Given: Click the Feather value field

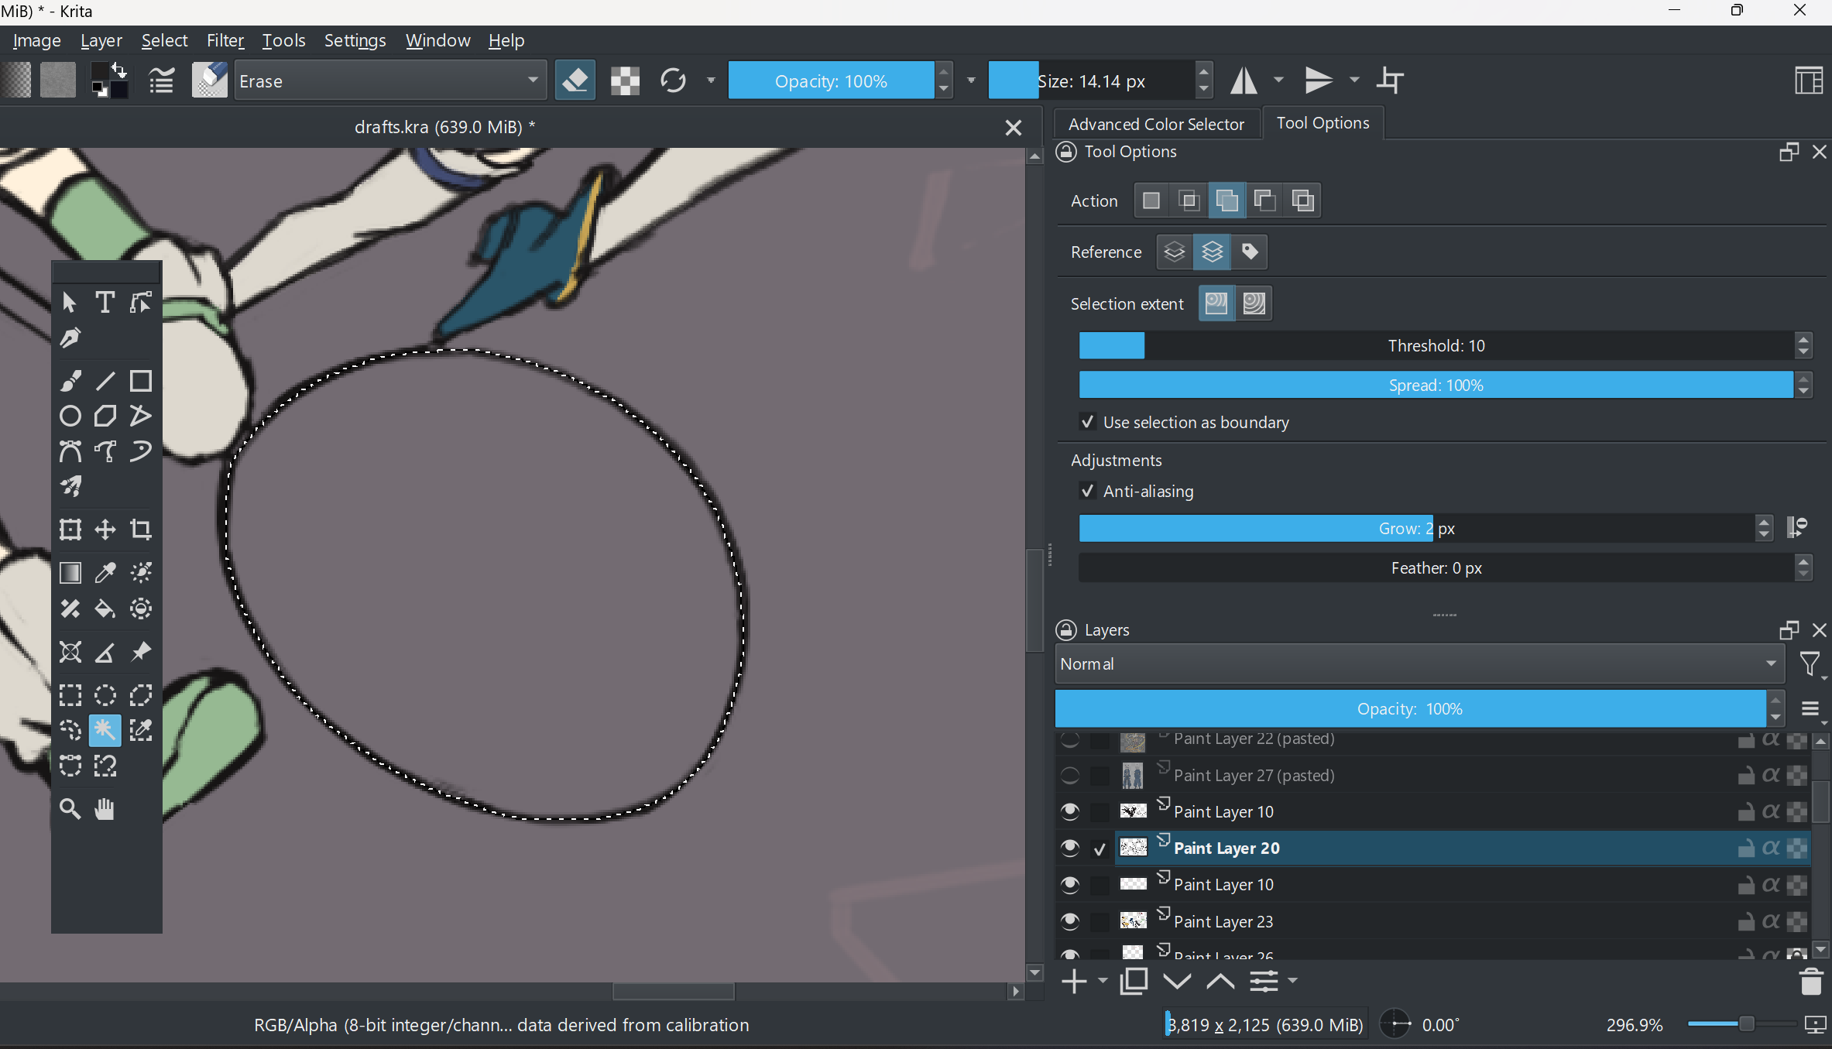Looking at the screenshot, I should pos(1436,567).
